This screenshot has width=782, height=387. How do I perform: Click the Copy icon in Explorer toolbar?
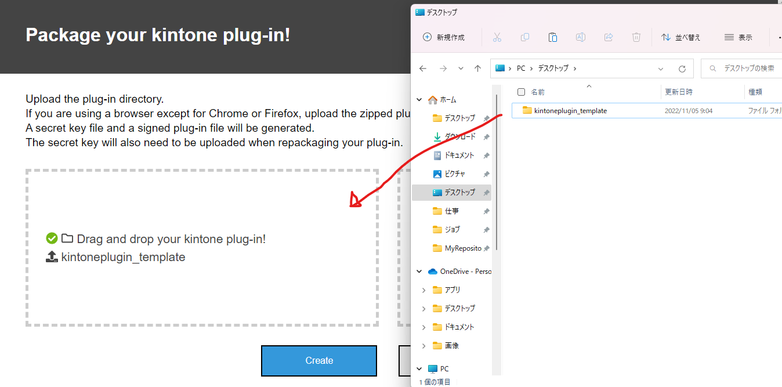click(x=525, y=37)
